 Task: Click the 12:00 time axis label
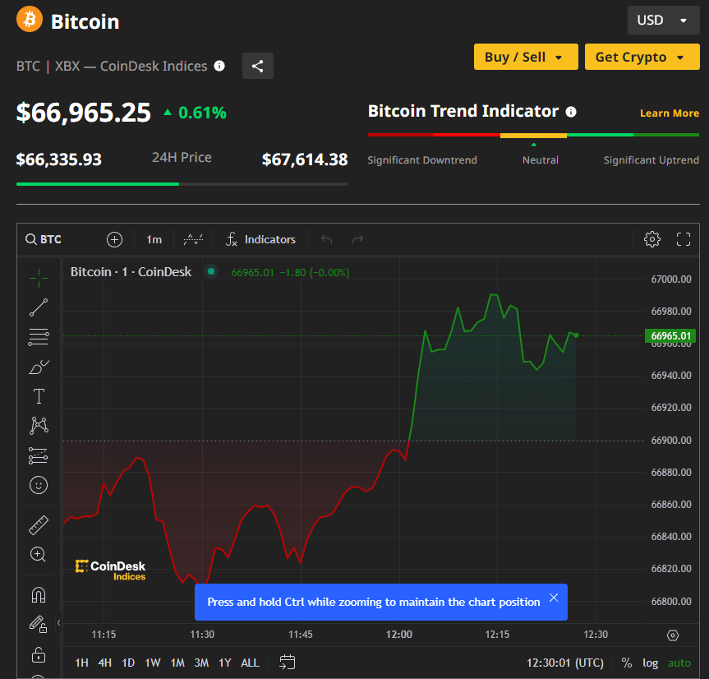[398, 635]
